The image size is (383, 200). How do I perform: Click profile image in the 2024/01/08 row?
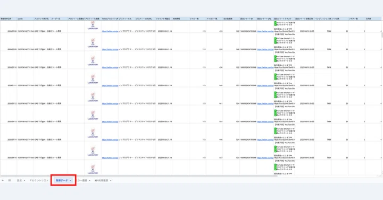[x=93, y=25]
